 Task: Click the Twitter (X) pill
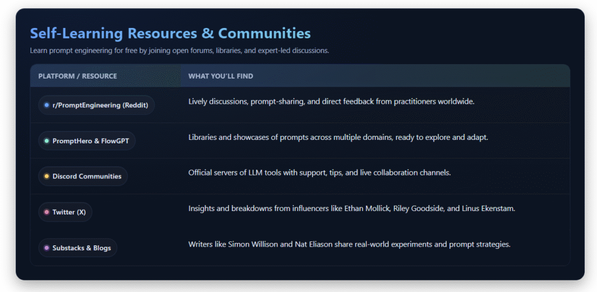point(65,212)
